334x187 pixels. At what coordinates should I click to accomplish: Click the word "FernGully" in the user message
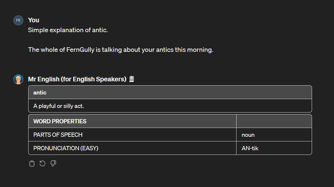[x=80, y=50]
